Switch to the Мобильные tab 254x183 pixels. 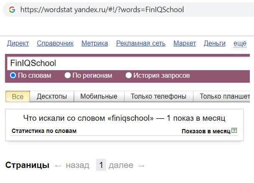tap(99, 97)
